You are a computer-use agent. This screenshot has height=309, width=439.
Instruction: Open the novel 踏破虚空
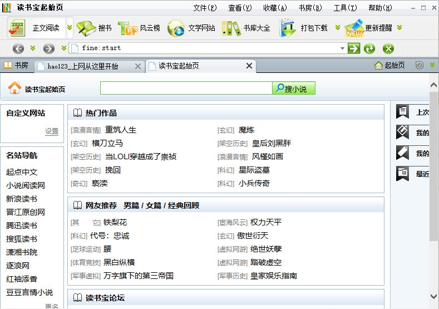tap(266, 262)
